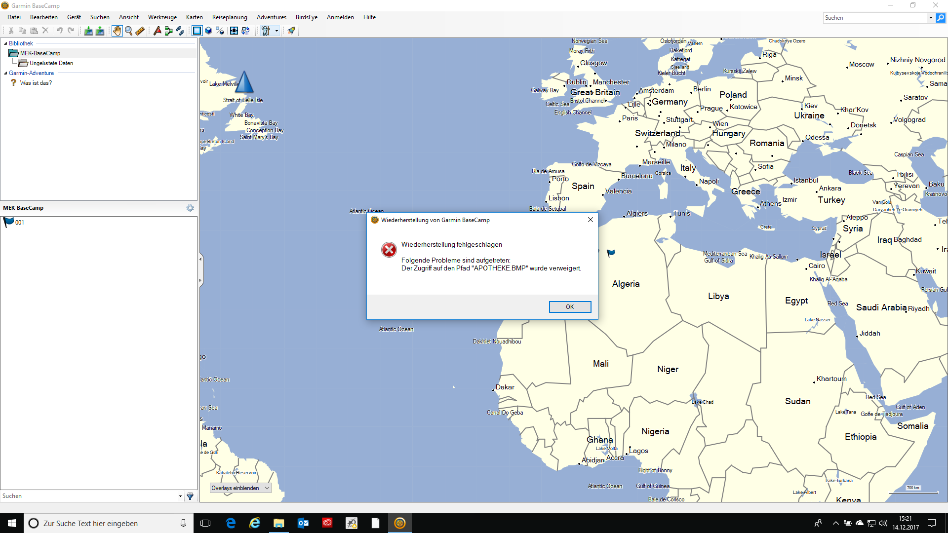Click OK in the error dialog
948x533 pixels.
point(570,307)
